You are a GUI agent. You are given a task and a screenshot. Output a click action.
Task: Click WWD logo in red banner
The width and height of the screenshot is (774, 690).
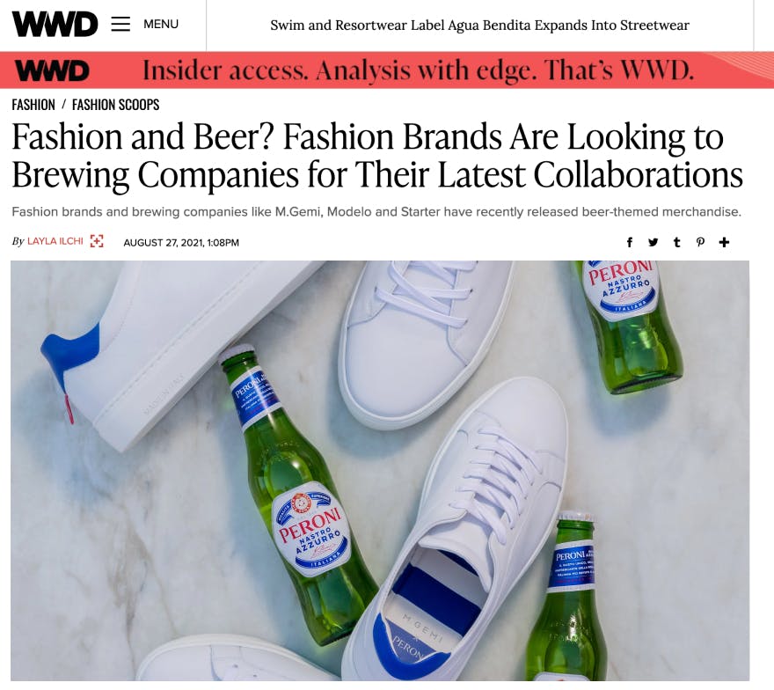click(x=52, y=70)
